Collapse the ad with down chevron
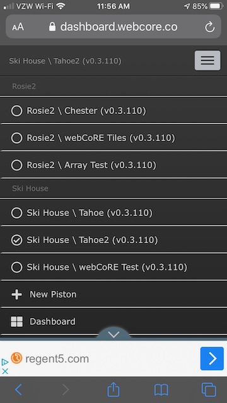Viewport: 227px width, 403px height. [113, 334]
